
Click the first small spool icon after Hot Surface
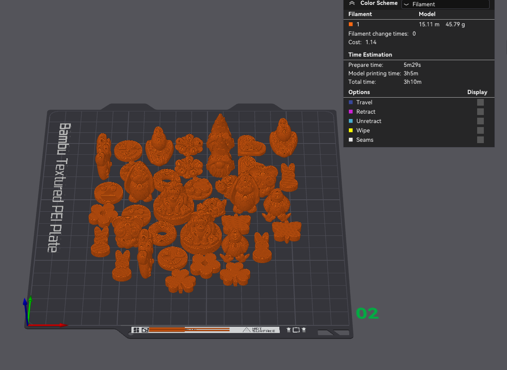pos(289,329)
